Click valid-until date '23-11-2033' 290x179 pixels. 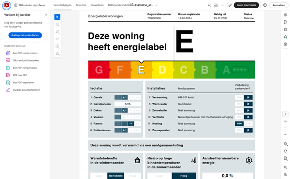click(x=220, y=18)
